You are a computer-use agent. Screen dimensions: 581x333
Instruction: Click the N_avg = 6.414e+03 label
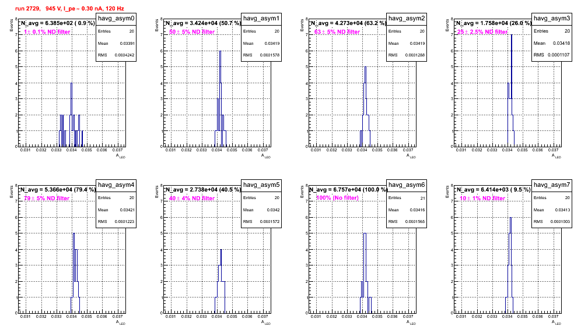[494, 190]
